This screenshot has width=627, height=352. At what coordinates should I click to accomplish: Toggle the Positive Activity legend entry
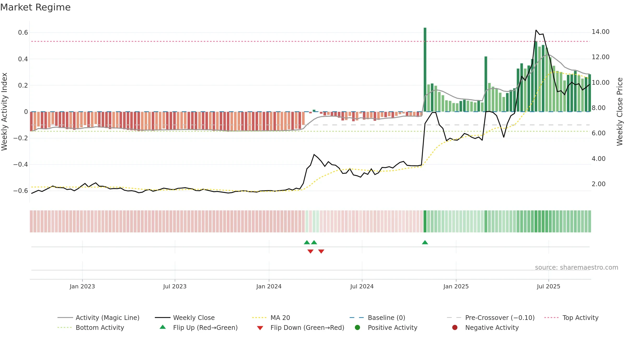tap(386, 327)
